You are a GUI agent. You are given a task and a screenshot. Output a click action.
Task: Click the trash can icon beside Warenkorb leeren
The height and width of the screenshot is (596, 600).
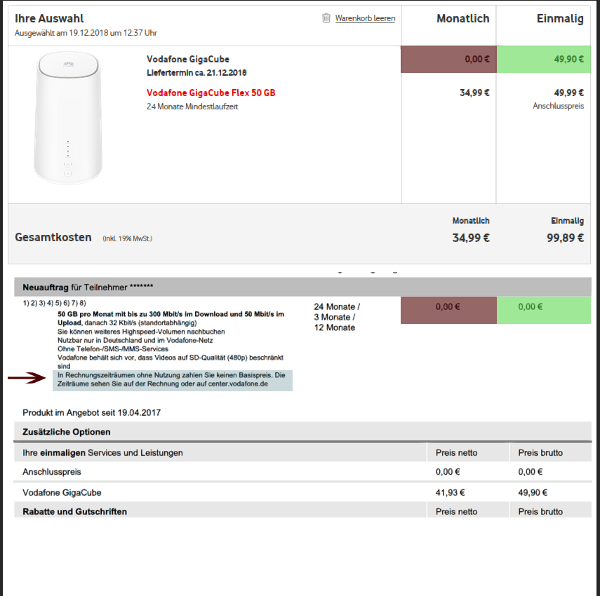pyautogui.click(x=326, y=18)
